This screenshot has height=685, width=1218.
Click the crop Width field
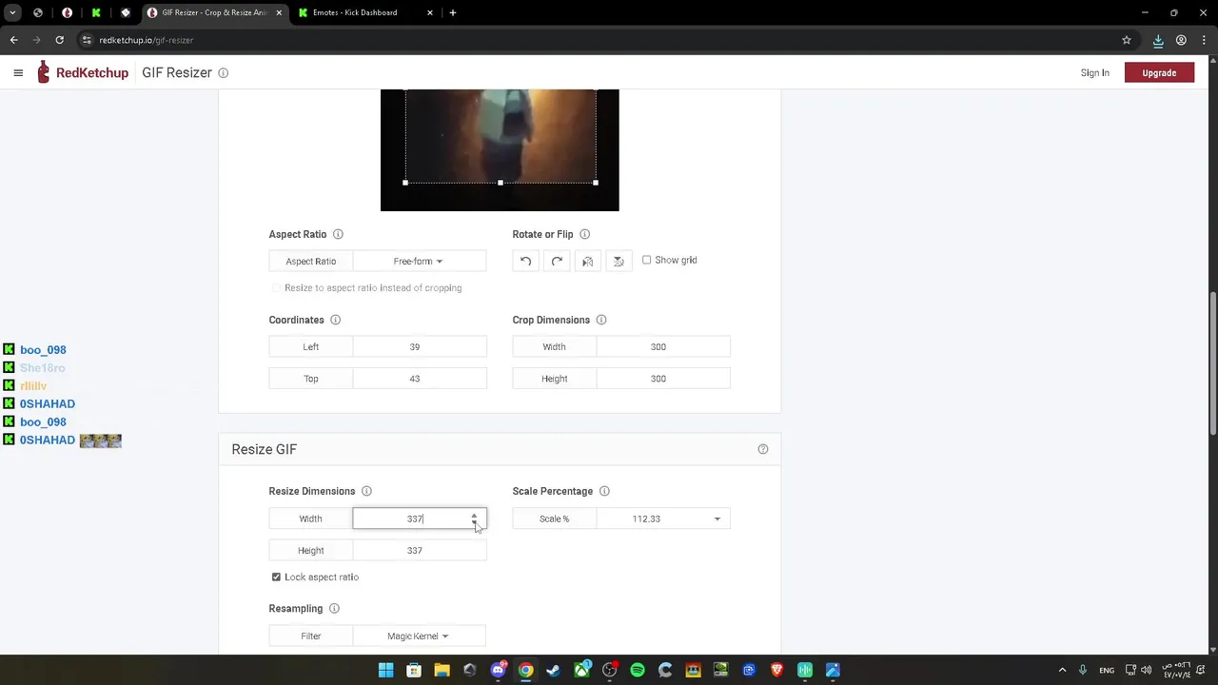coord(663,347)
